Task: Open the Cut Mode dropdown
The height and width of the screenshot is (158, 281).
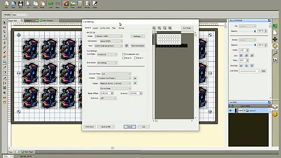Action: pos(107,54)
